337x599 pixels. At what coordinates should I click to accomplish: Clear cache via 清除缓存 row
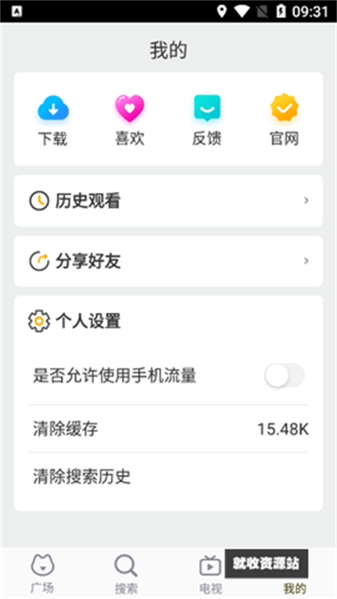(x=168, y=429)
